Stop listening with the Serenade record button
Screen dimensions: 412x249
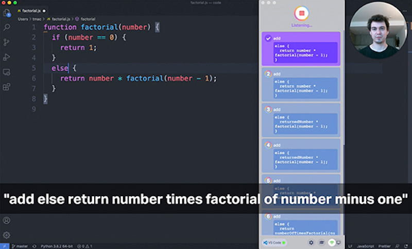[x=301, y=13]
